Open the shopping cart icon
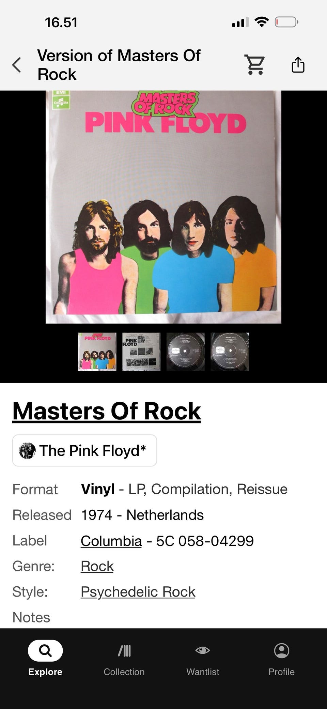Screen dimensions: 327x709 coord(255,64)
